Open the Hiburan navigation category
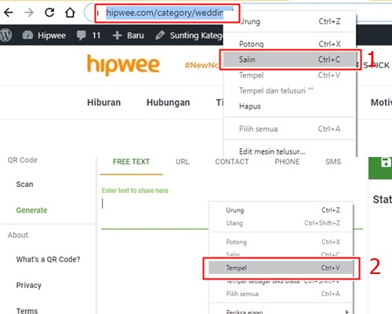Screen dimensions: 392x314 click(103, 102)
